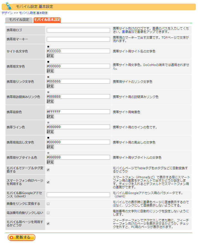Viewport: 198px width, 244px height.
Task: Uncheck モバイルでテーブルタグ変換する checkbox
Action: [x=48, y=170]
